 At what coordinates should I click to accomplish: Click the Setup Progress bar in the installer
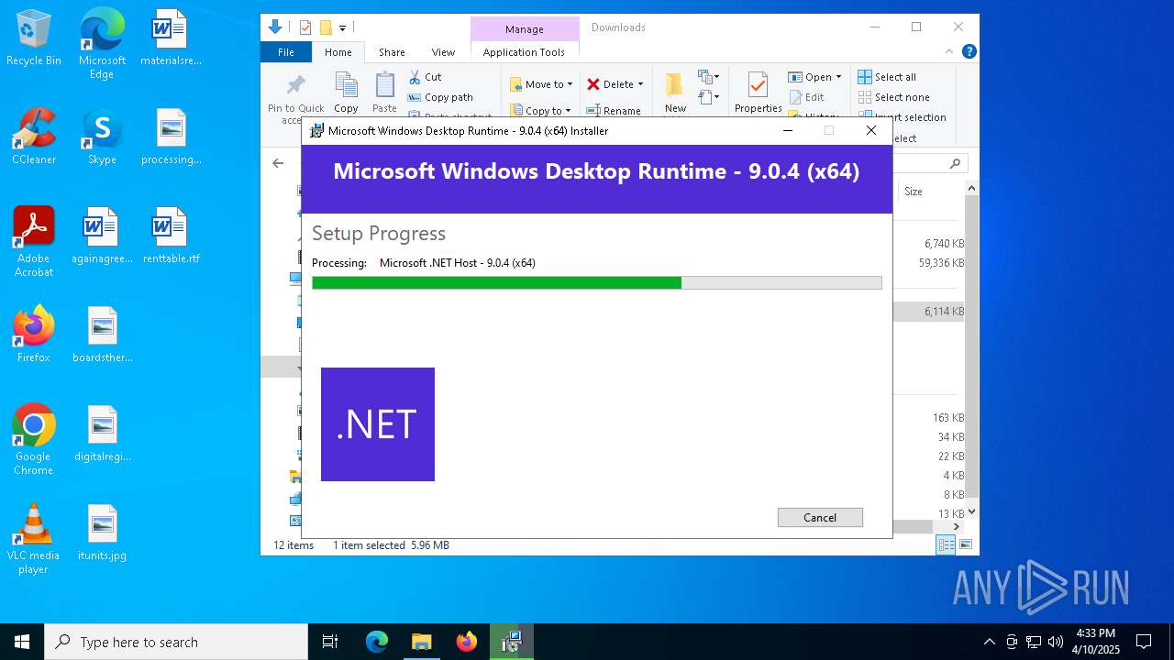597,283
